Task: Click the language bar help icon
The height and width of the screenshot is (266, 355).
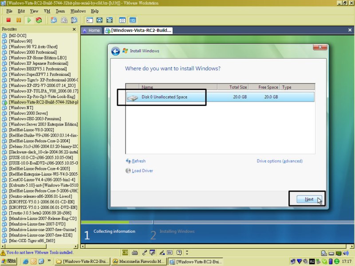Action: pyautogui.click(x=179, y=252)
